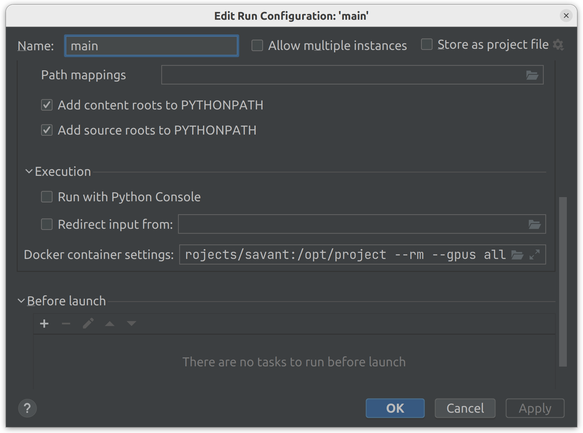Screen dimensions: 583x433
Task: Enable Allow multiple instances
Action: 257,45
